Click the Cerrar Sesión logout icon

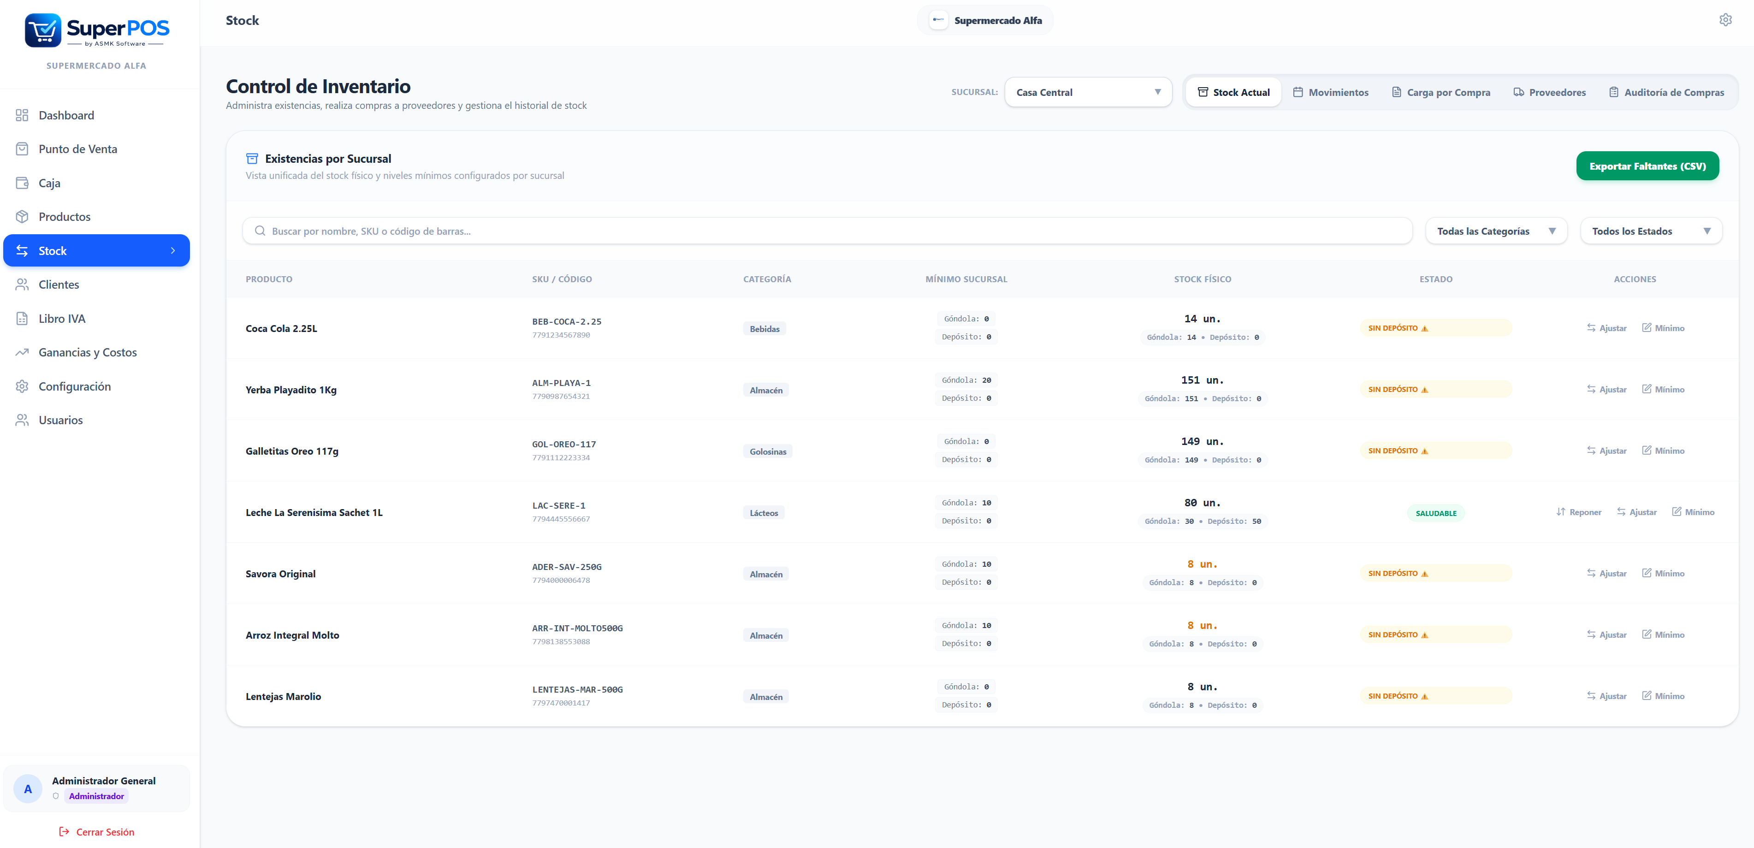coord(64,832)
